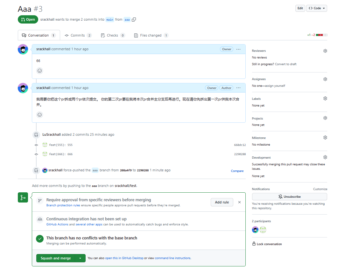
Task: Click the diff stat color bar
Action: point(321,35)
